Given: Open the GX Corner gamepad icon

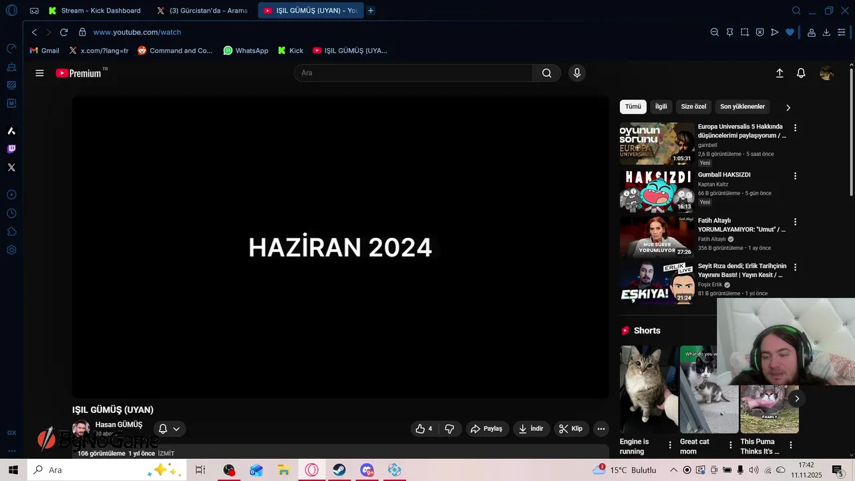Looking at the screenshot, I should pyautogui.click(x=34, y=11).
